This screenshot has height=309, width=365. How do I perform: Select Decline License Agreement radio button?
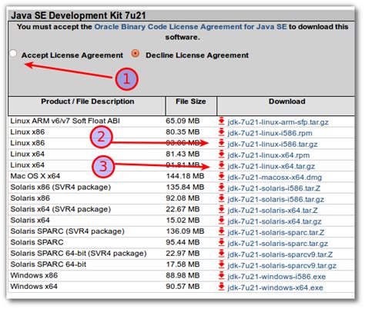(136, 54)
